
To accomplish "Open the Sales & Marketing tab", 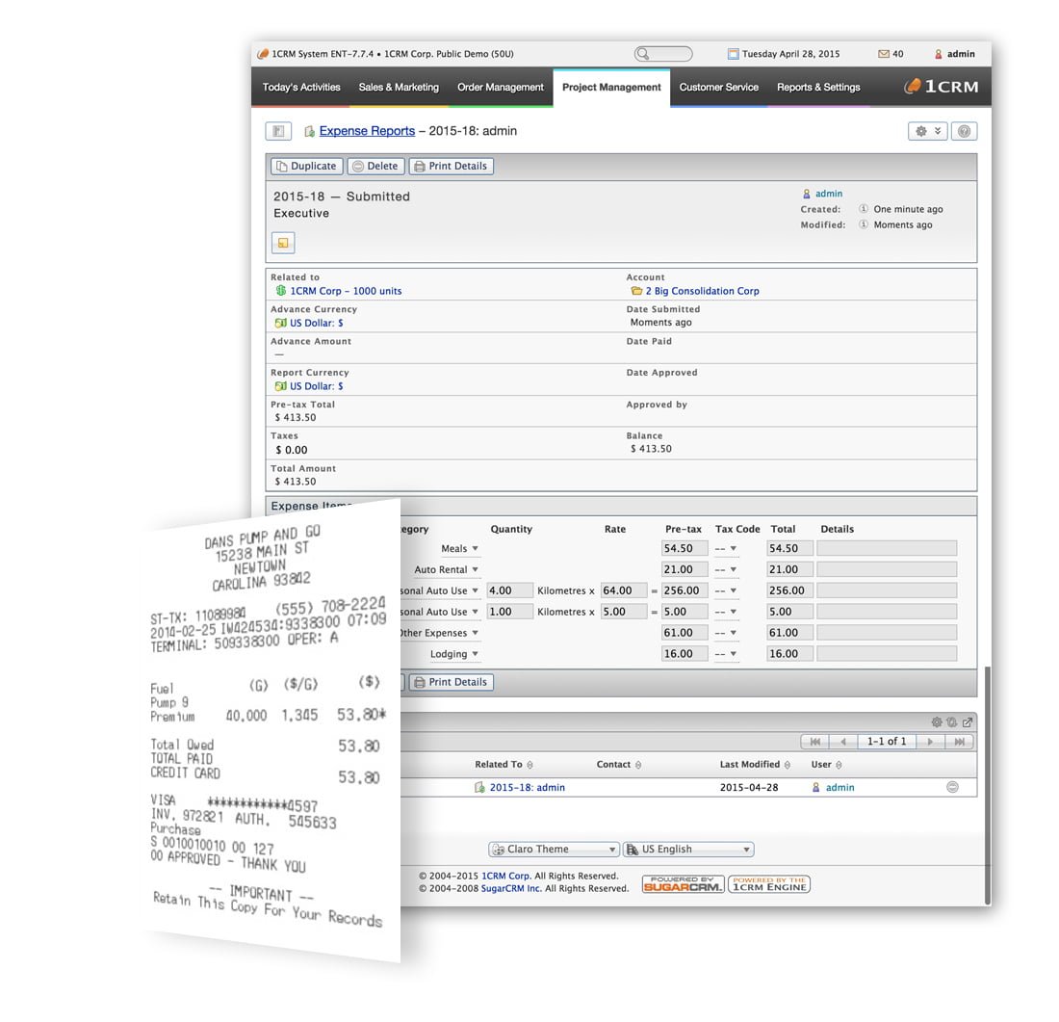I will pyautogui.click(x=399, y=88).
